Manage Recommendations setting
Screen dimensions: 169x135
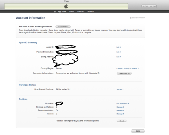tap(120, 110)
